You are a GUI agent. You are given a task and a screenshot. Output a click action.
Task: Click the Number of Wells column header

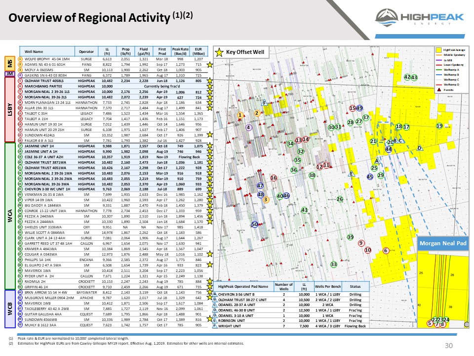tap(284, 286)
